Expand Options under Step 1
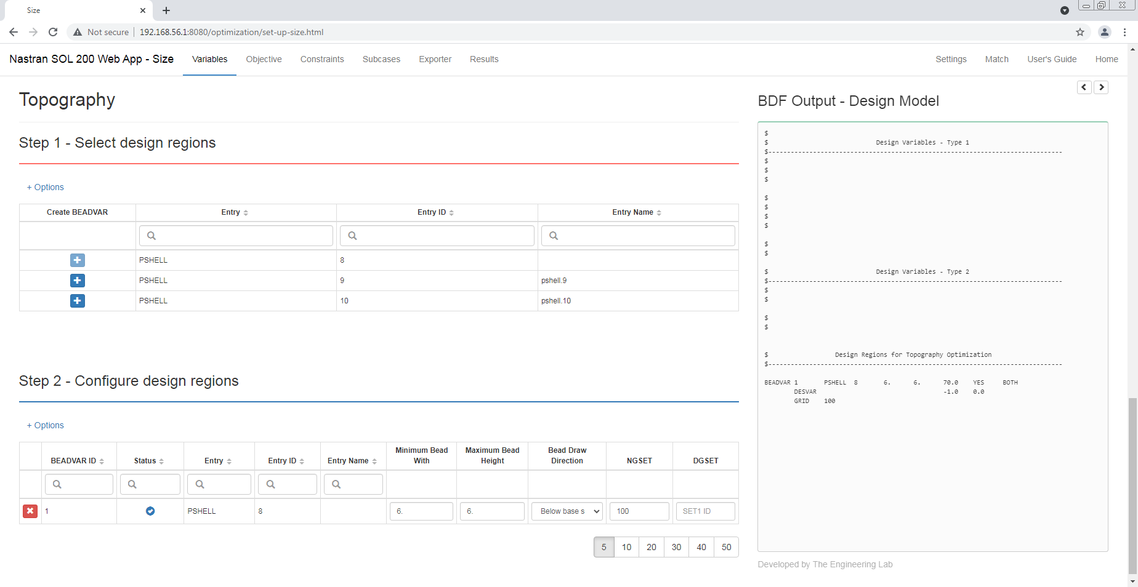 (46, 187)
